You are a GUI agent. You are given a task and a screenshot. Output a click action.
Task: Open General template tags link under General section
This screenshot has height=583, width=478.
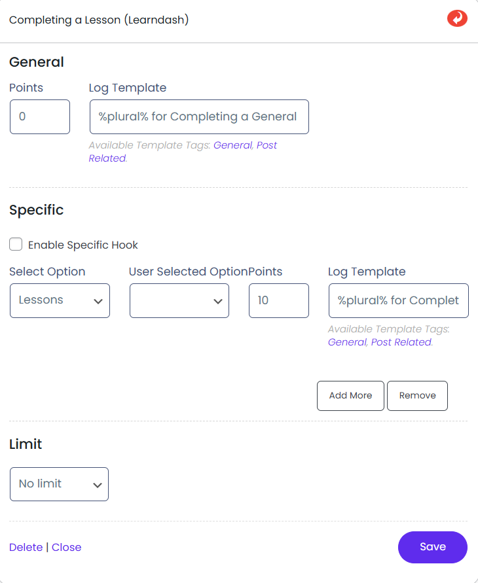(x=232, y=145)
